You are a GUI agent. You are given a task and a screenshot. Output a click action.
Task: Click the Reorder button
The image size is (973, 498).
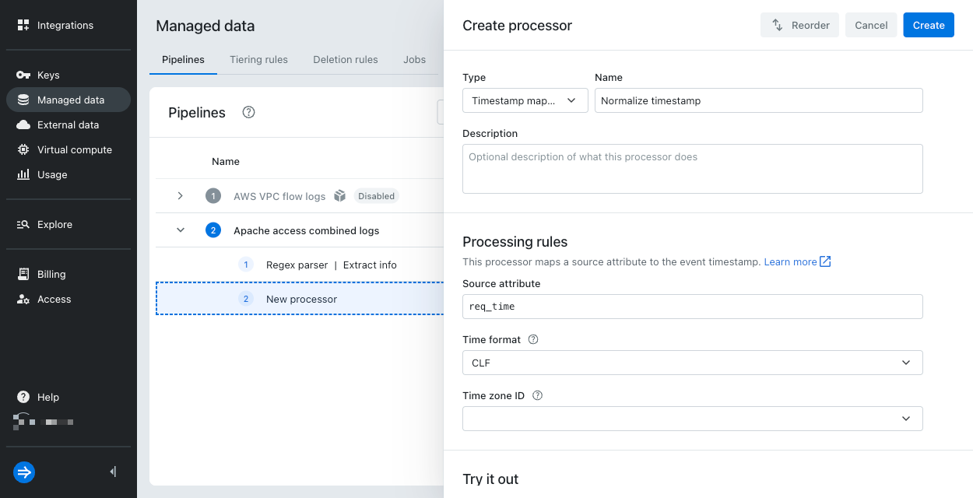[800, 25]
